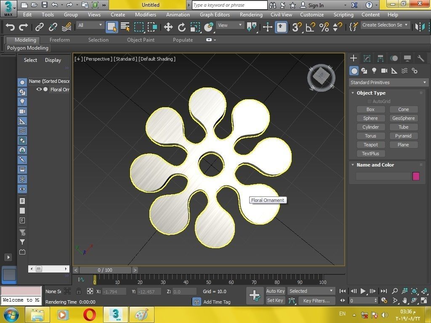Toggle Angle Snap button
The width and height of the screenshot is (431, 323).
coord(310,27)
